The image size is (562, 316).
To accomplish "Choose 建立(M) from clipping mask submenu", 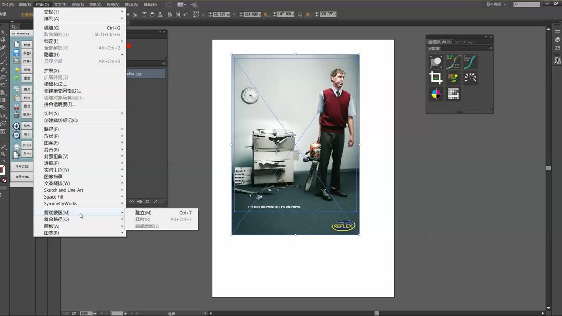I will pyautogui.click(x=144, y=213).
